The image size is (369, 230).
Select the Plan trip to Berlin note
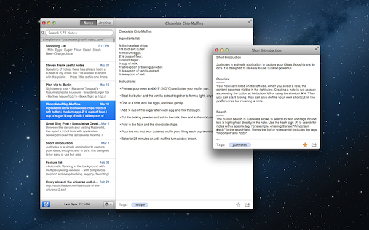pyautogui.click(x=77, y=91)
